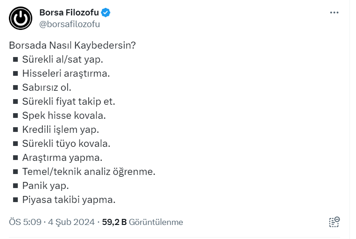Click the line Spek hisse kovala.
The image size is (356, 239).
pyautogui.click(x=64, y=116)
